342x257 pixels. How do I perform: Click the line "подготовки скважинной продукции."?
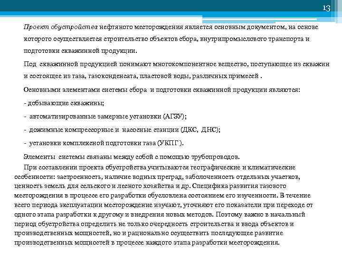(x=80, y=51)
